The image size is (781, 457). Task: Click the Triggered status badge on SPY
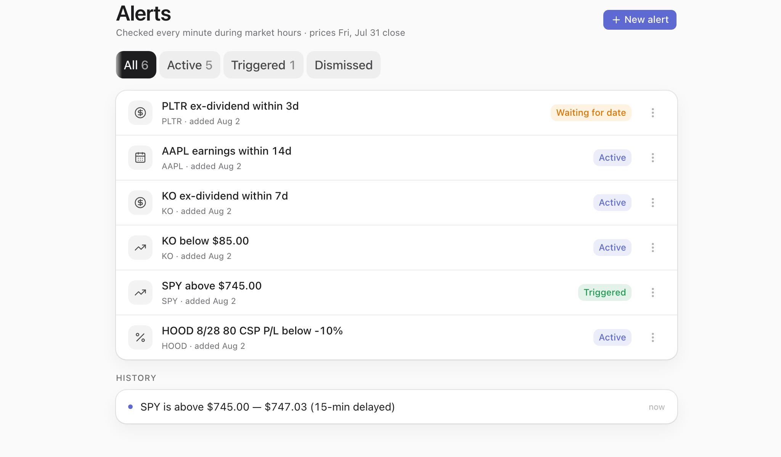[605, 292]
